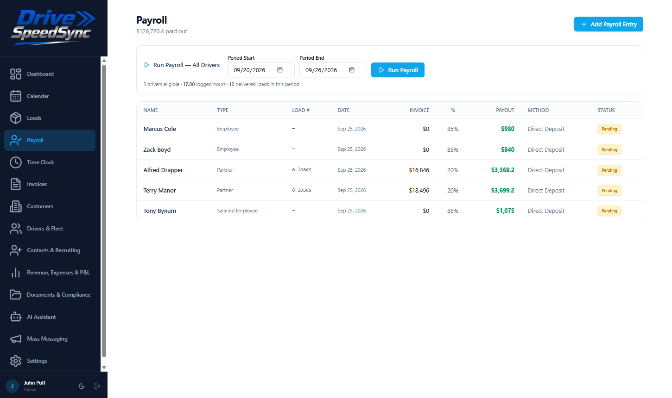The image size is (672, 398).
Task: Click the Time Clock icon
Action: tap(16, 162)
